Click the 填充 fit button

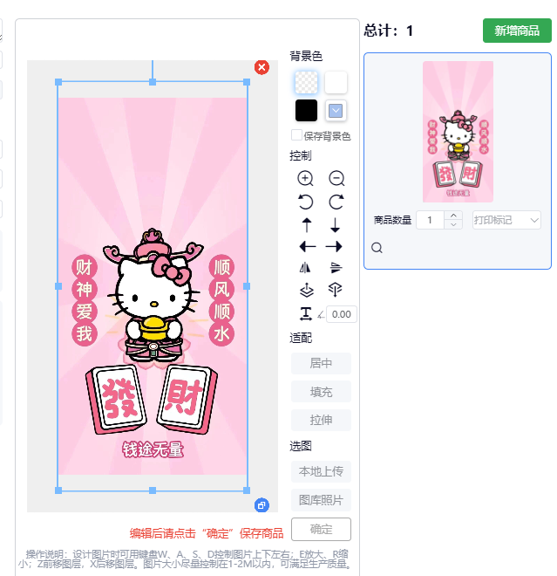click(x=321, y=392)
